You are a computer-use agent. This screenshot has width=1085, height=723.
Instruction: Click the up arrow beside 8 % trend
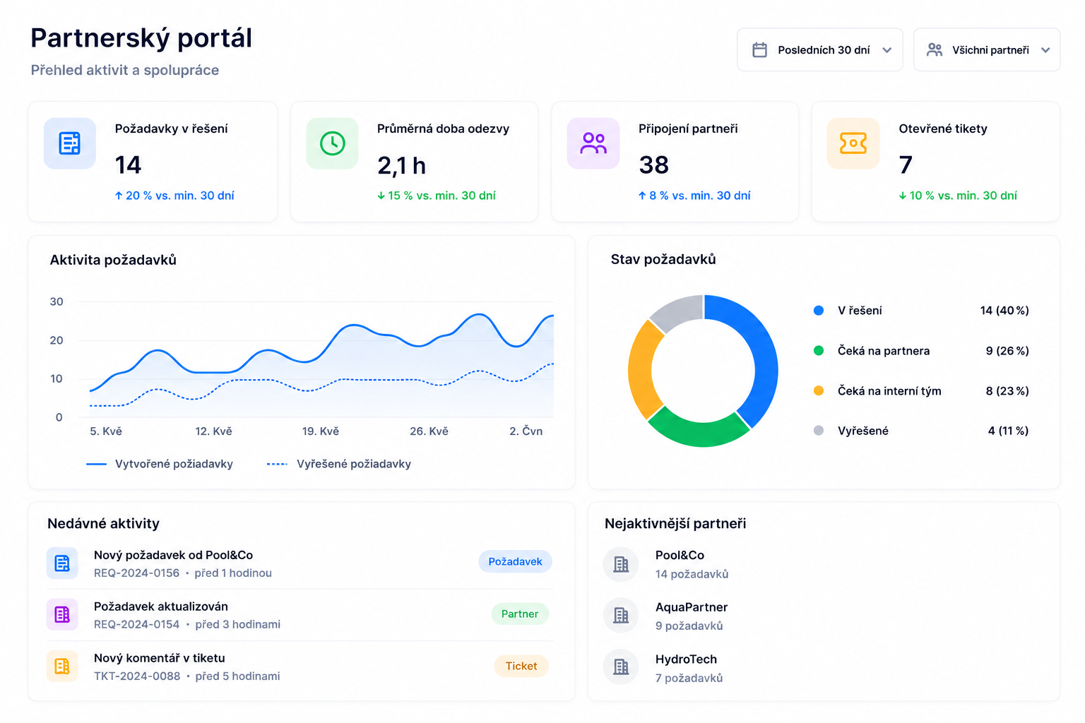coord(642,196)
